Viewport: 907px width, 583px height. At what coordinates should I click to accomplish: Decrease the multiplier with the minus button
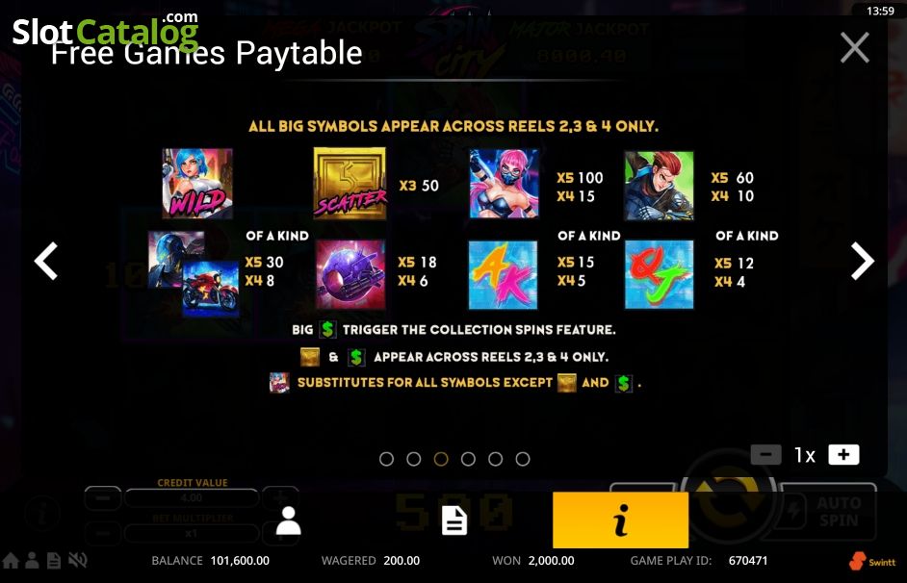(x=765, y=455)
